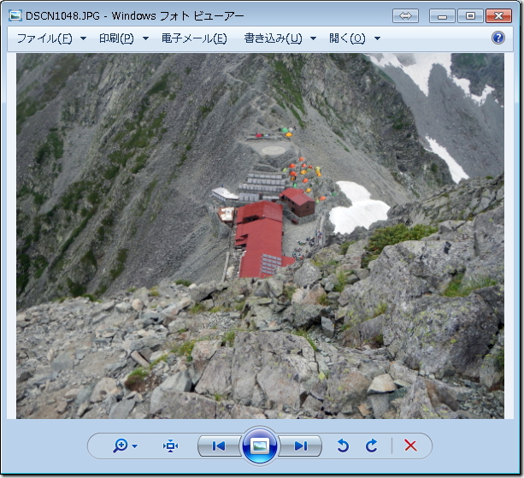
Task: Open the ファイル(F) menu
Action: pos(44,38)
